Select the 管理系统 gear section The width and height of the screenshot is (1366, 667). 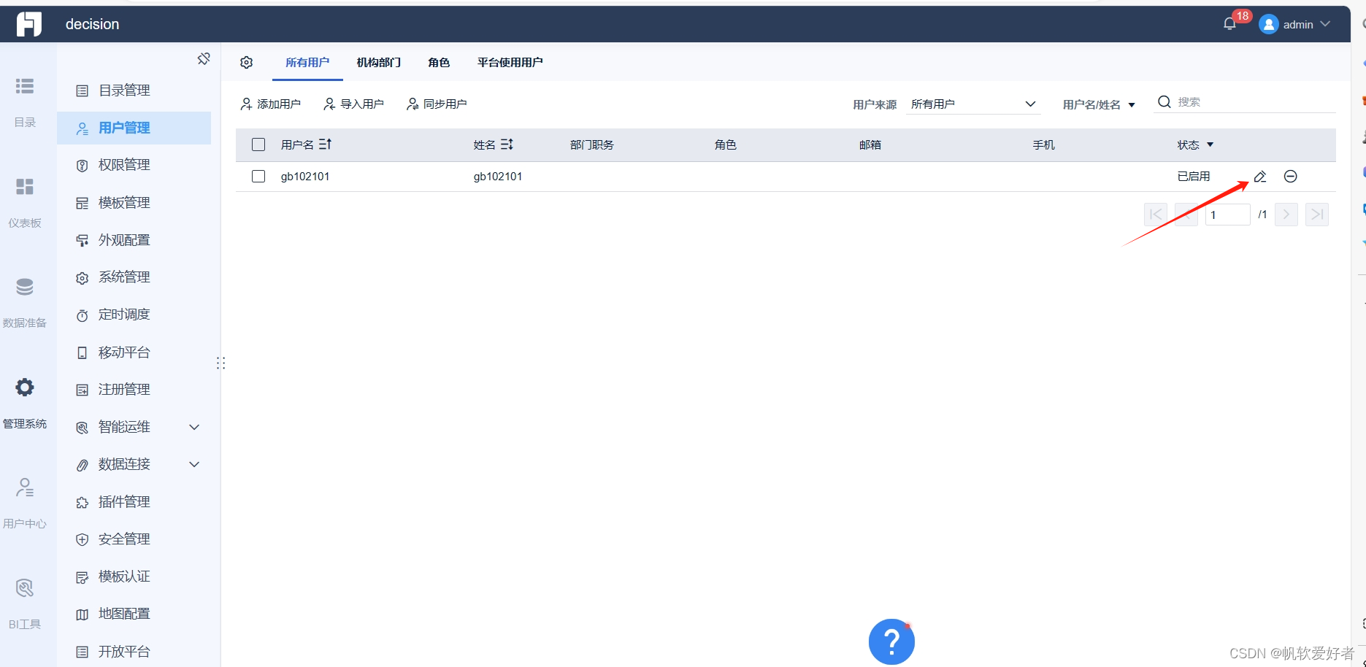(25, 403)
